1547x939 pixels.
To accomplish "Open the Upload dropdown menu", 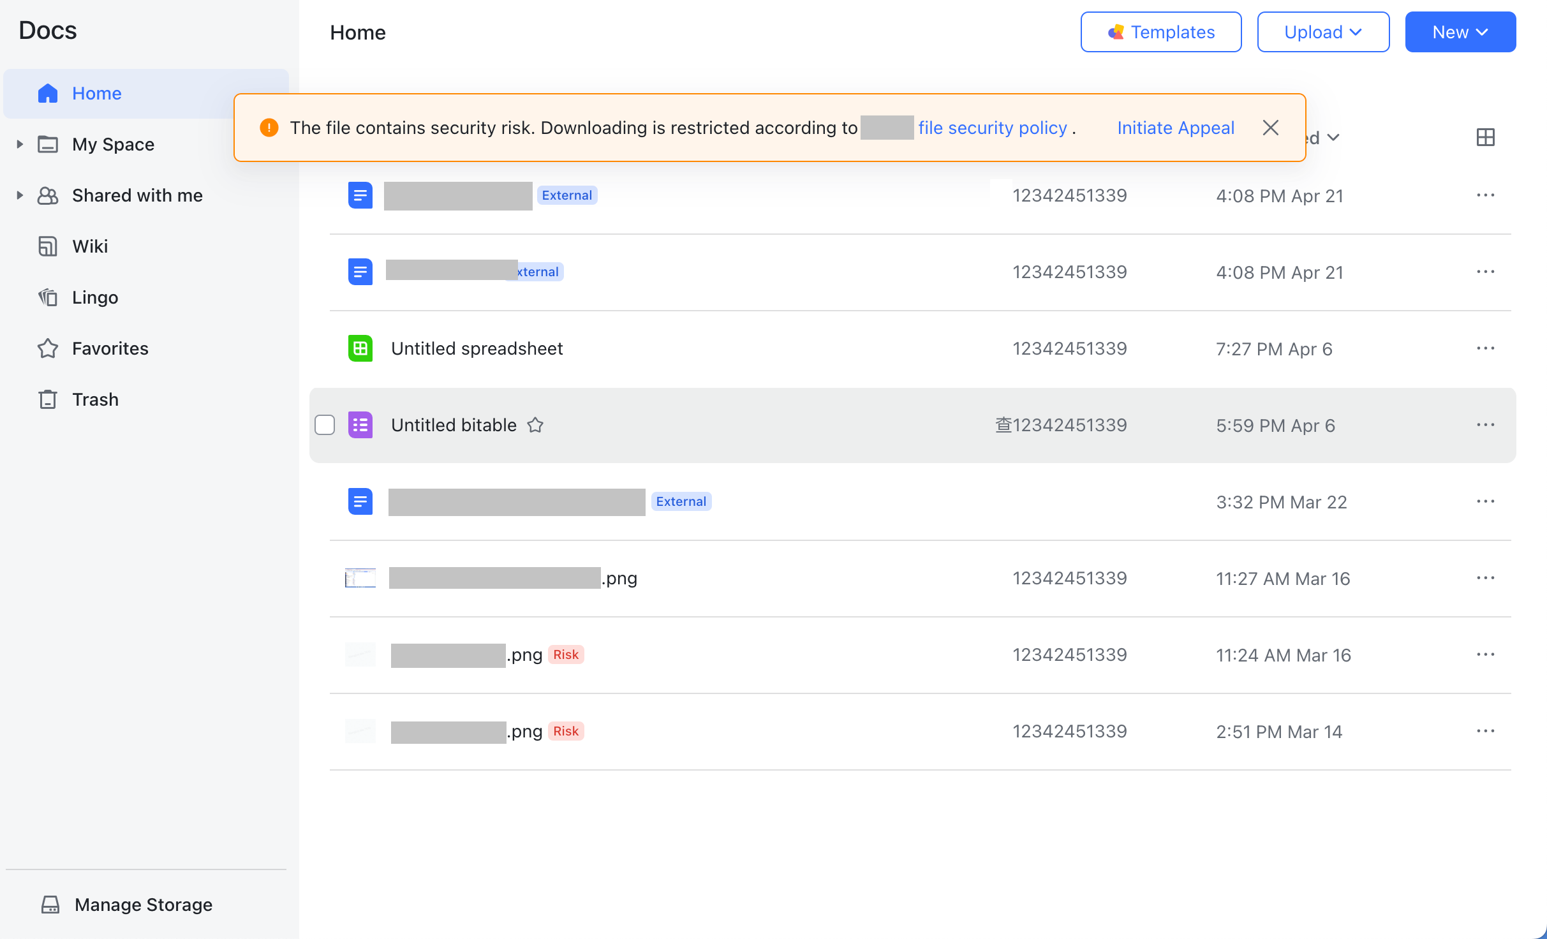I will tap(1322, 31).
